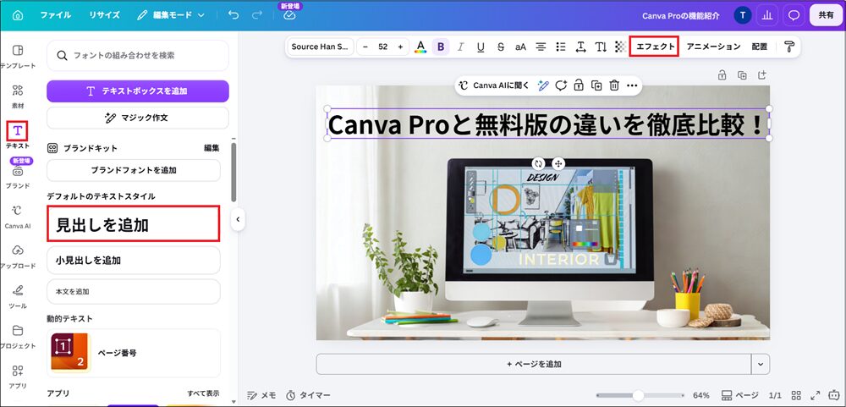The image size is (846, 407).
Task: Toggle bulleted list
Action: [561, 47]
